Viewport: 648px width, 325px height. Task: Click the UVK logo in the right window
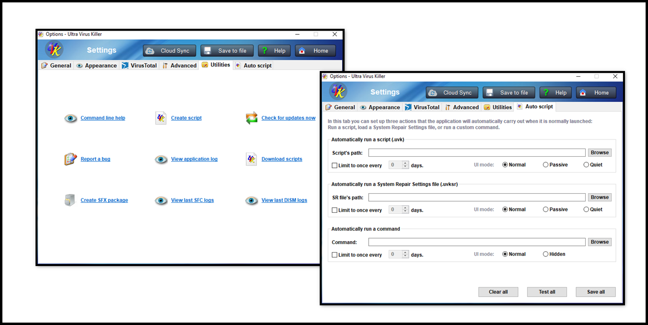(x=338, y=92)
